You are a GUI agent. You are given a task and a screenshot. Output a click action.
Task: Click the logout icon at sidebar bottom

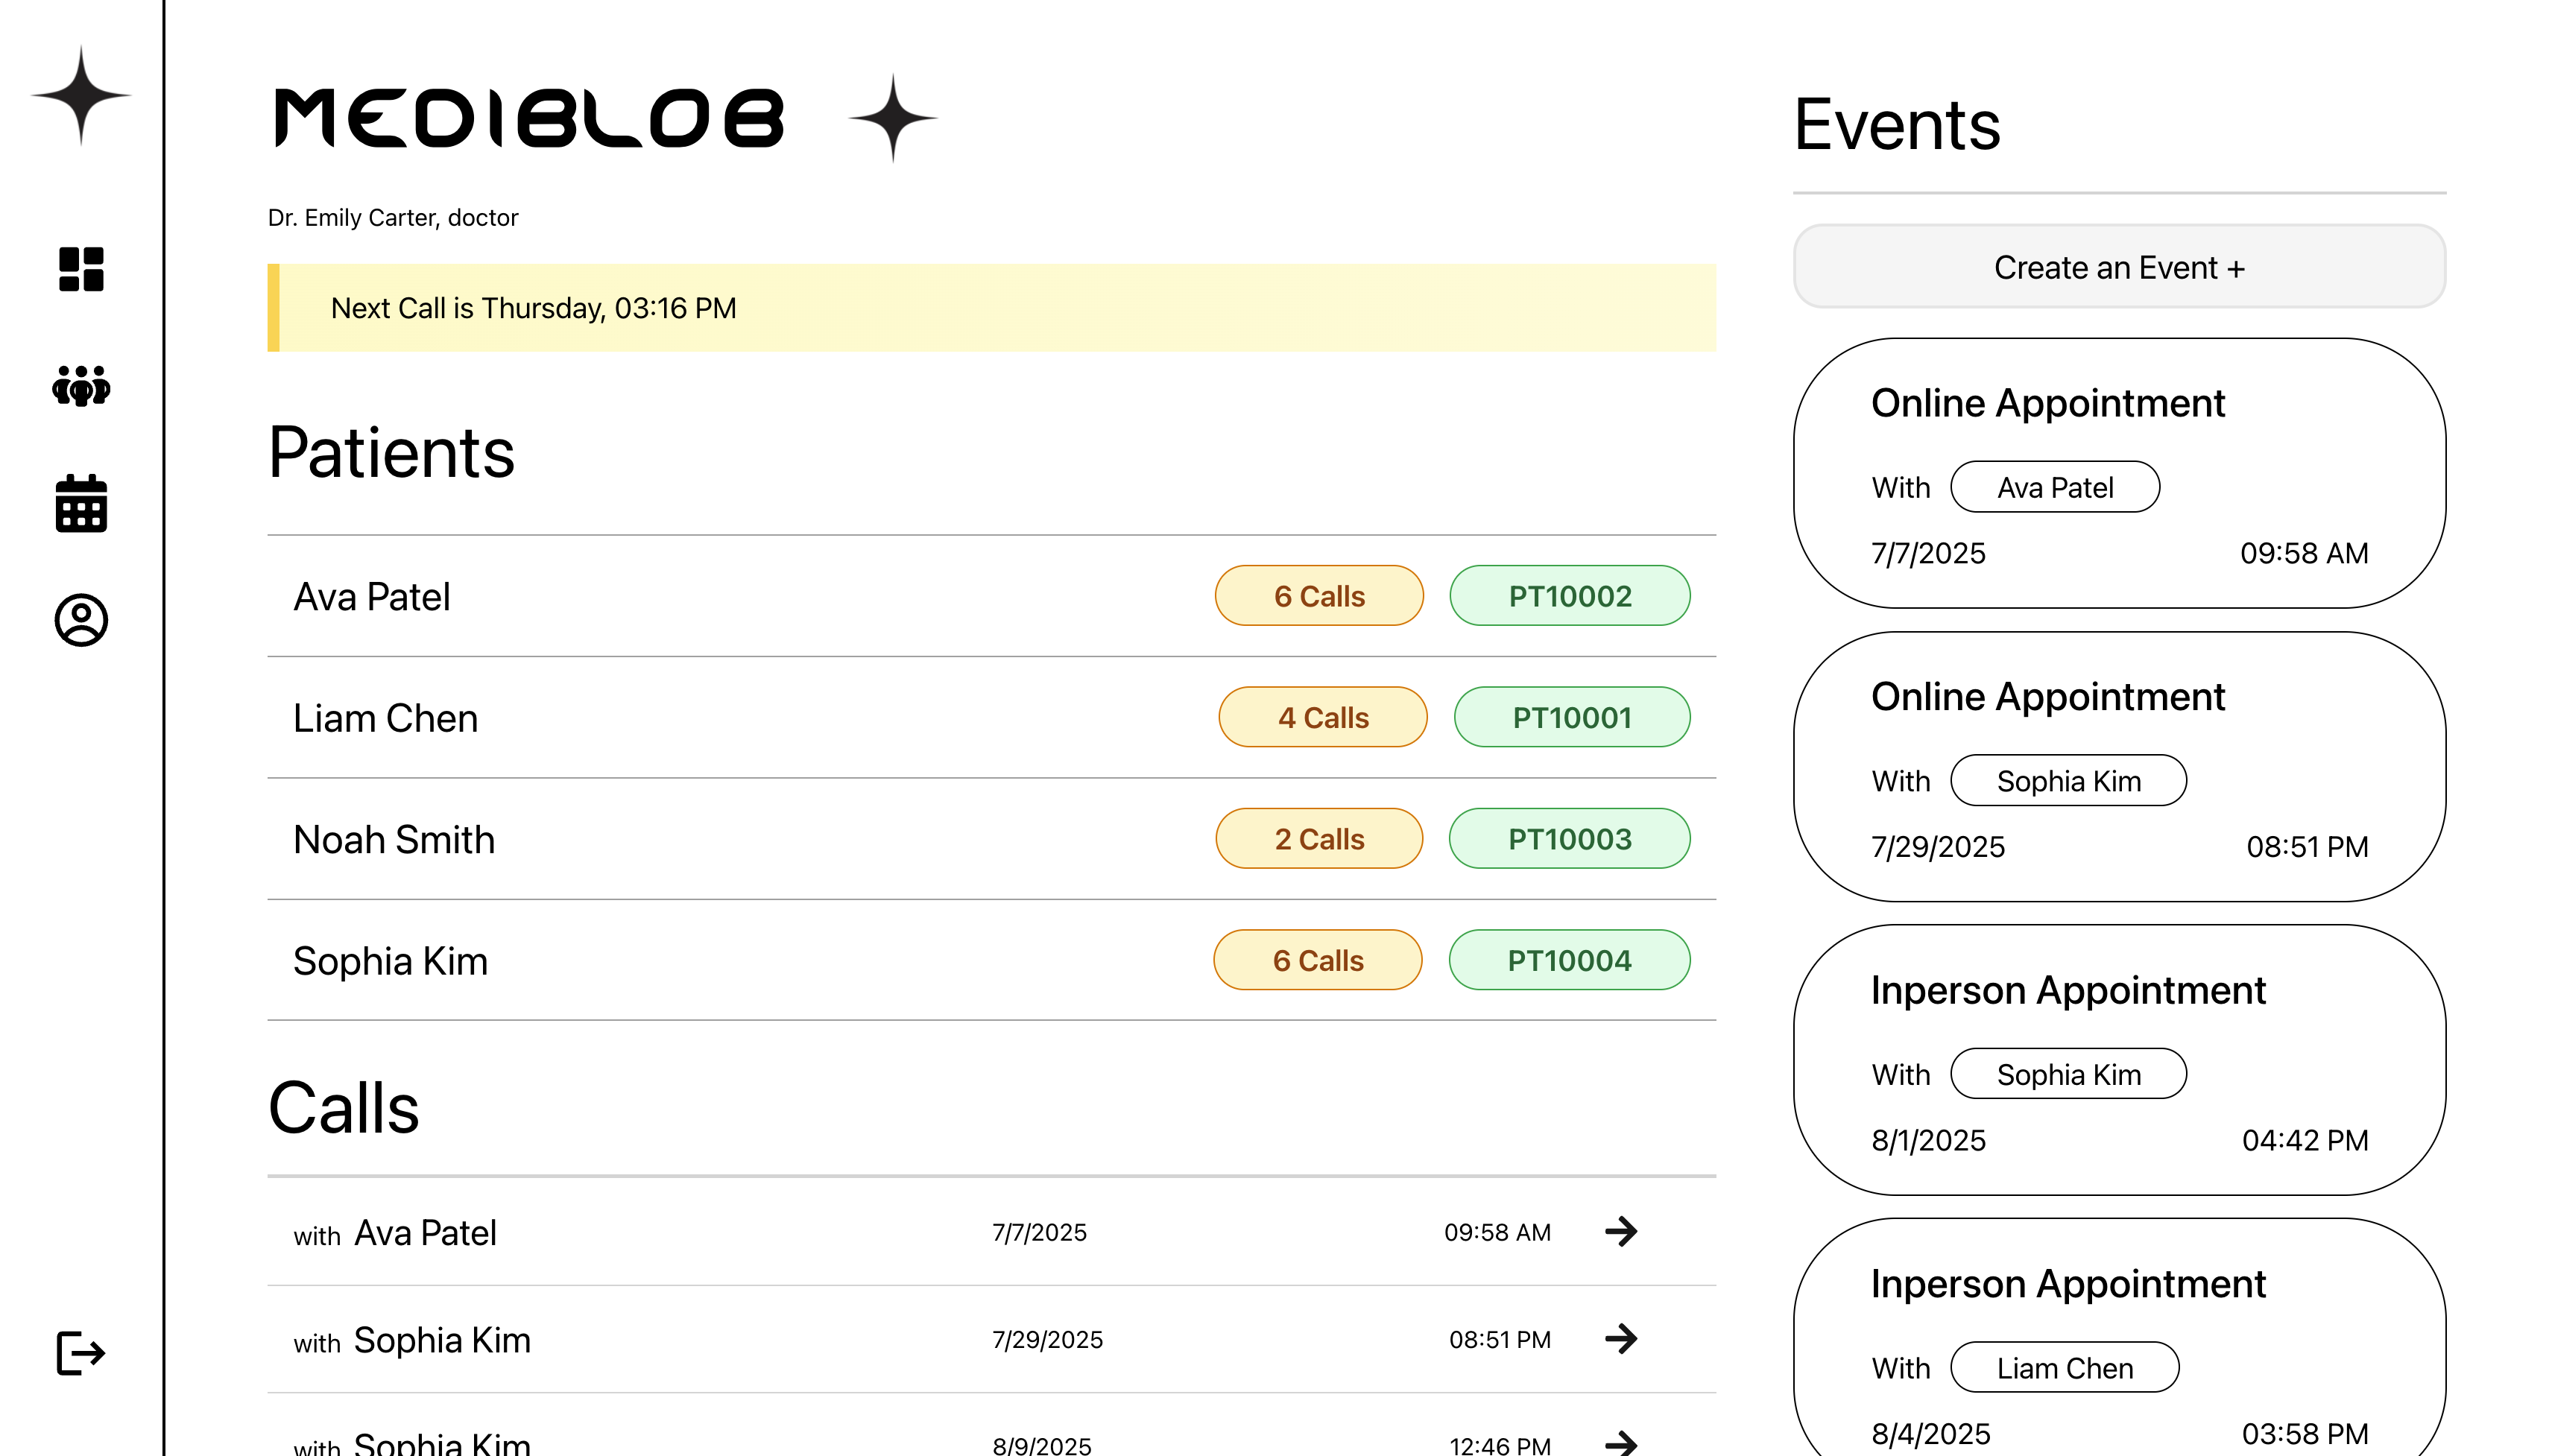pyautogui.click(x=81, y=1353)
